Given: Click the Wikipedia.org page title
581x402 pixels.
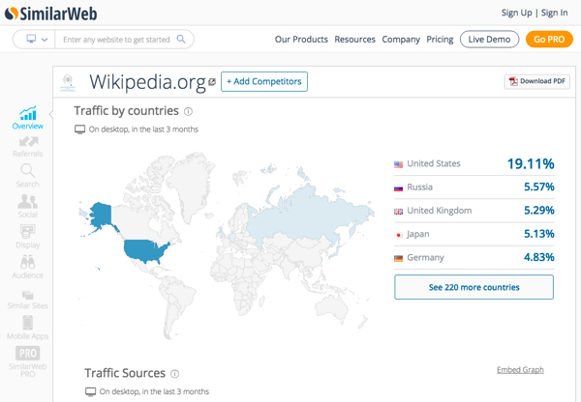Looking at the screenshot, I should tap(147, 82).
